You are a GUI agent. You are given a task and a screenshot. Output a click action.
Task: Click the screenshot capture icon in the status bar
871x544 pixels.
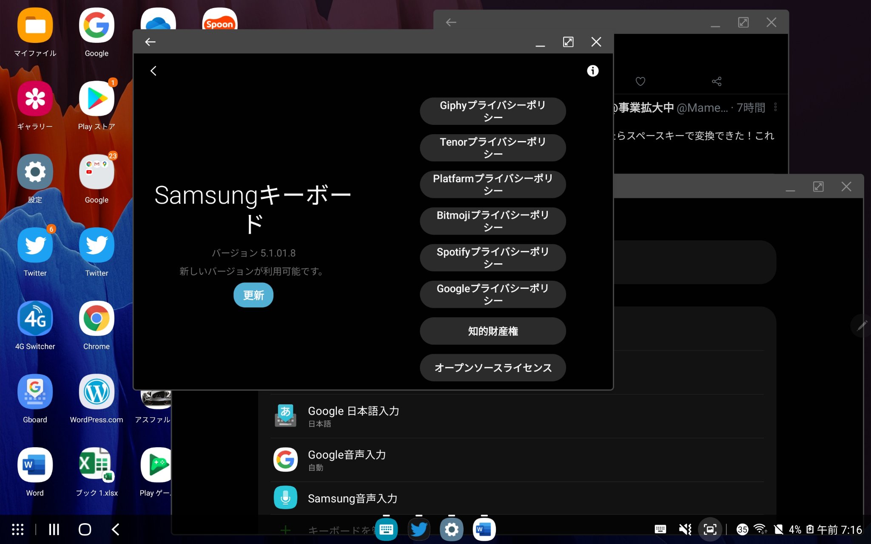710,529
